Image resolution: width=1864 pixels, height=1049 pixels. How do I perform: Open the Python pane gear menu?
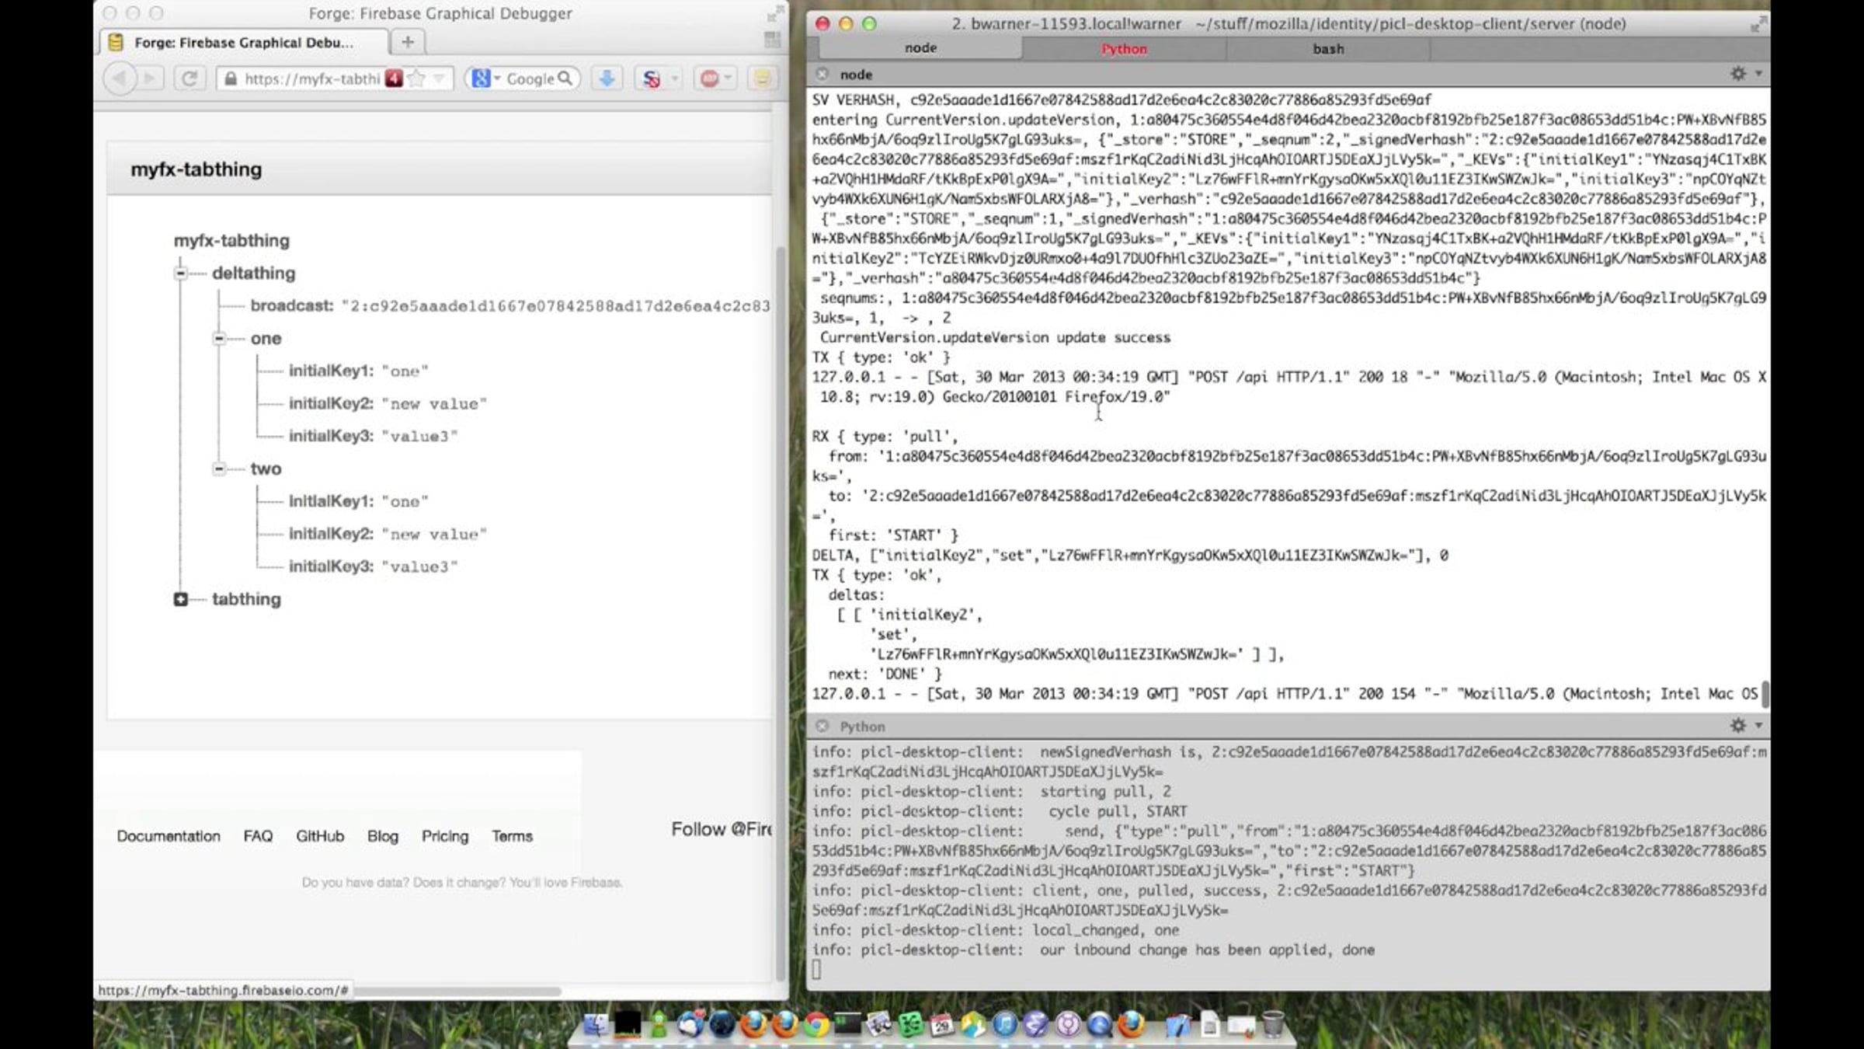1744,726
